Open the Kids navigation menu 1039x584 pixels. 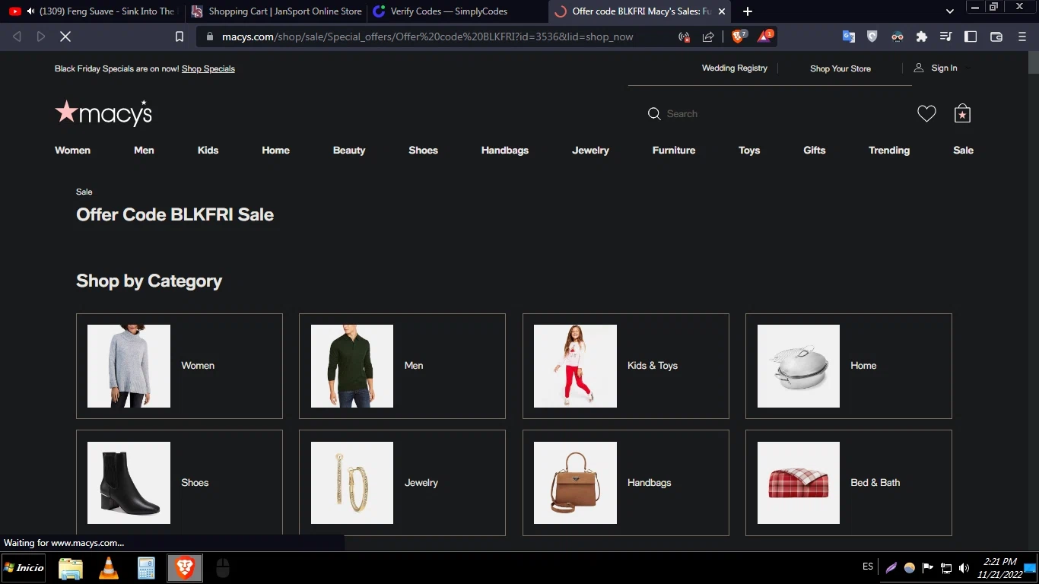pos(208,151)
